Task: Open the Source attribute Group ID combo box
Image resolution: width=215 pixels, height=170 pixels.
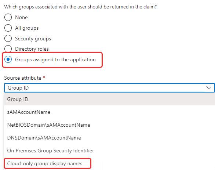Action: (109, 88)
